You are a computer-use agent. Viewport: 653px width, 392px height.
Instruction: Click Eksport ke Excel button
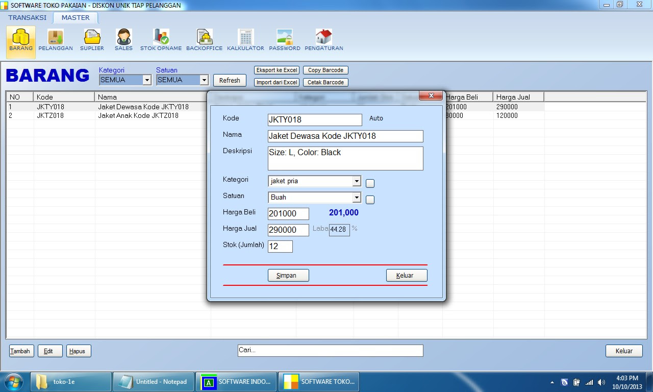[x=277, y=70]
